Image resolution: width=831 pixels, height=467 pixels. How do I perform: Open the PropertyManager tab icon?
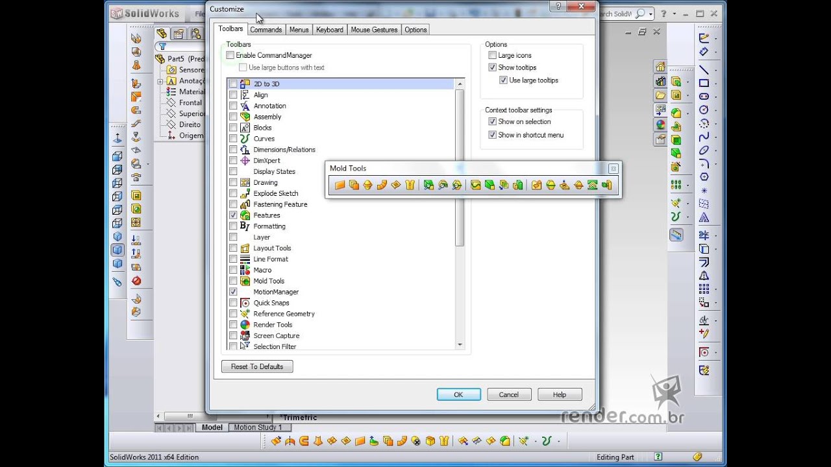178,34
